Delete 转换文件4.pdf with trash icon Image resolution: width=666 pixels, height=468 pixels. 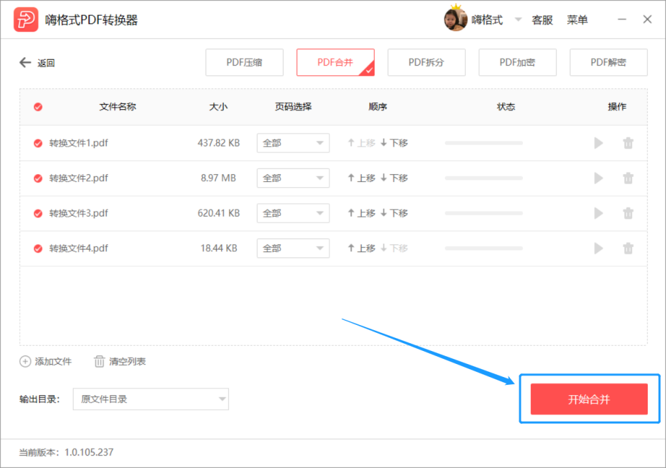(x=628, y=248)
